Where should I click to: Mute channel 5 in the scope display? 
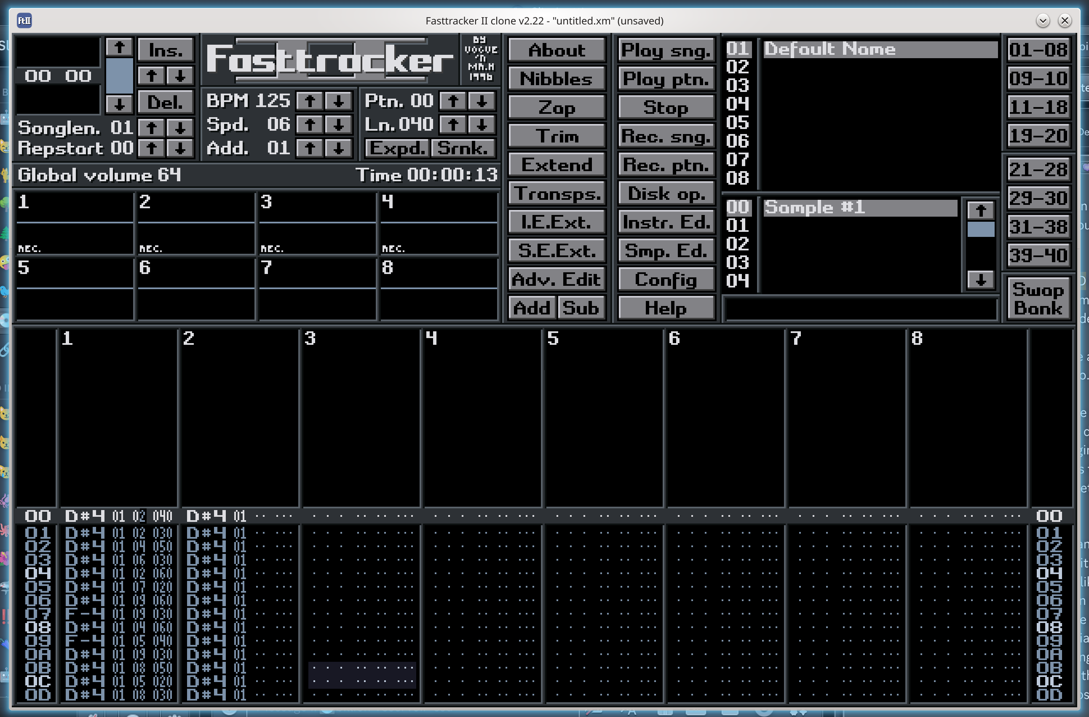point(75,289)
